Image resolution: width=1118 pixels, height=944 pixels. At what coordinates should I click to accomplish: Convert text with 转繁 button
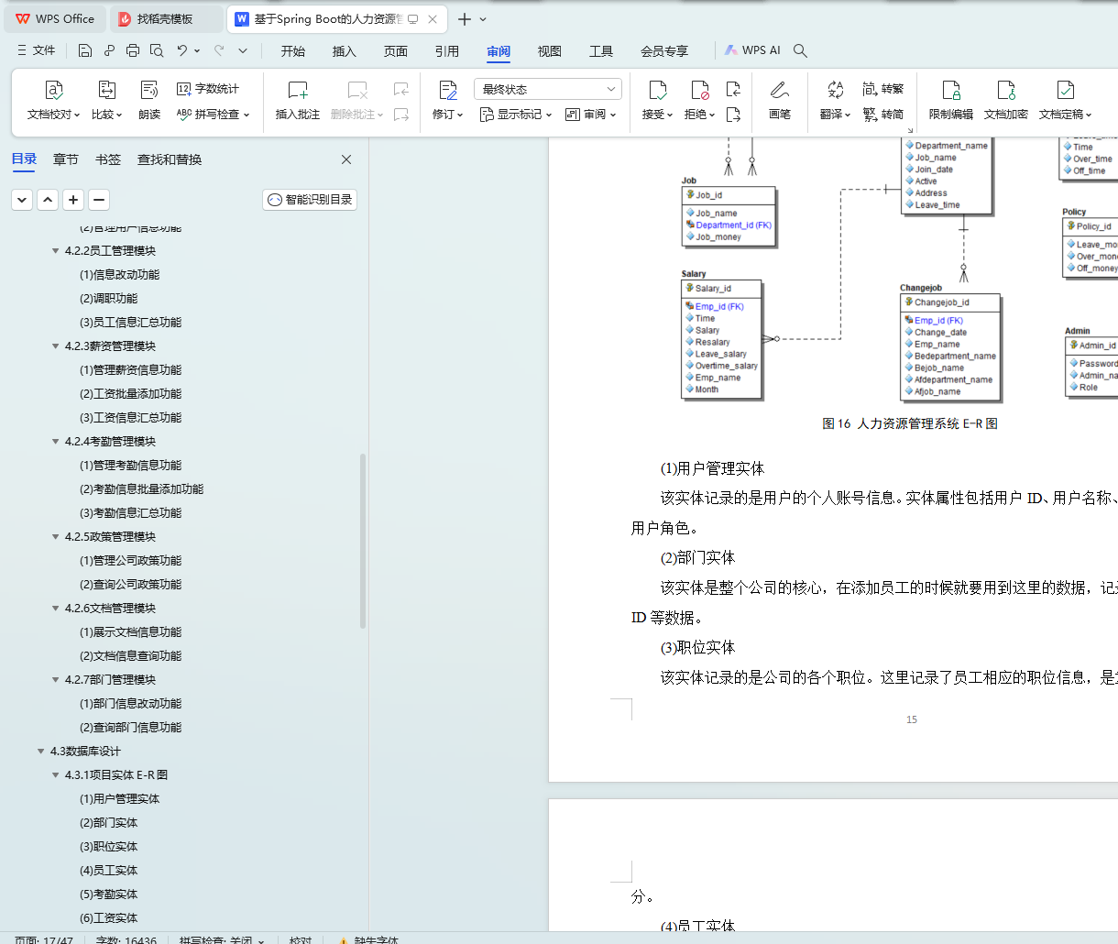(x=882, y=89)
